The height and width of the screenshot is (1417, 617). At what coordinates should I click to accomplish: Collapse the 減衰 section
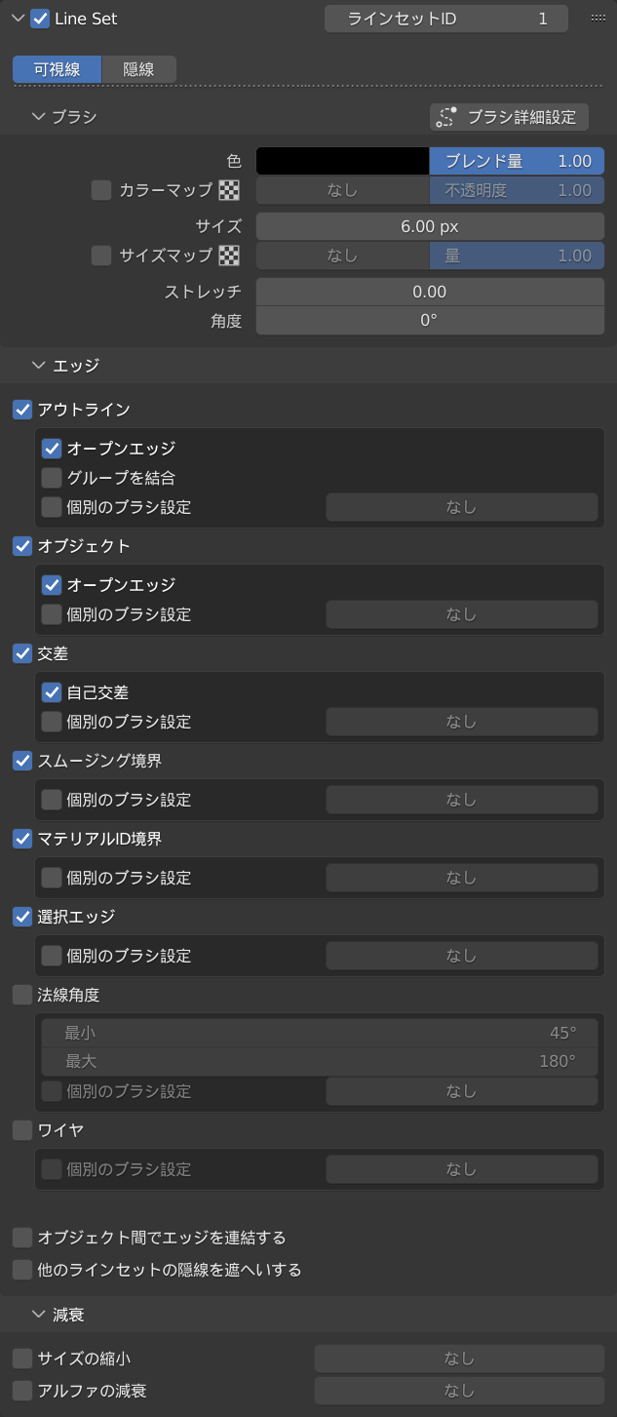39,1315
